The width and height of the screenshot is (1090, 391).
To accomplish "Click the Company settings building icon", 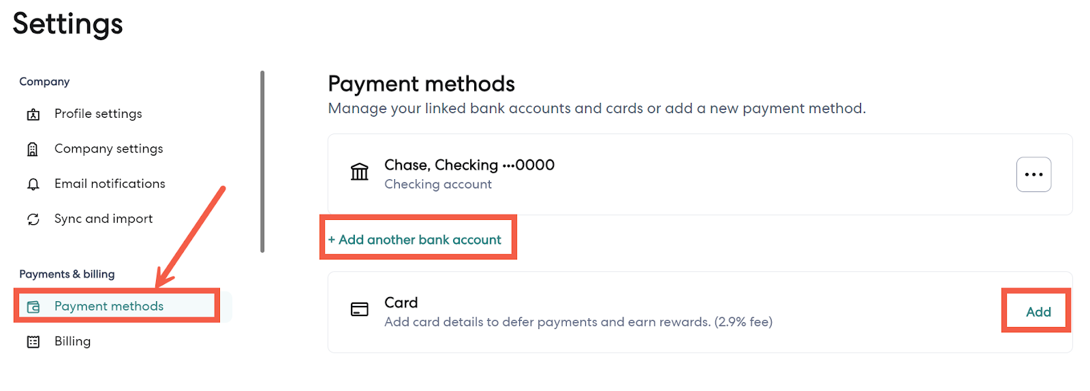I will point(33,149).
